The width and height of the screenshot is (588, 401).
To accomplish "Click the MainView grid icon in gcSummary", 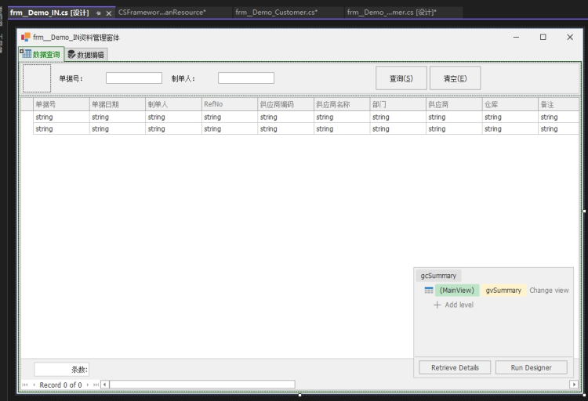I will coord(429,291).
